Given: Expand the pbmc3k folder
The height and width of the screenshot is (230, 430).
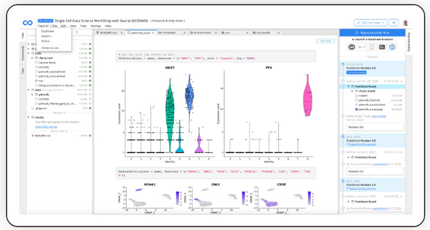Looking at the screenshot, I should click(x=32, y=95).
